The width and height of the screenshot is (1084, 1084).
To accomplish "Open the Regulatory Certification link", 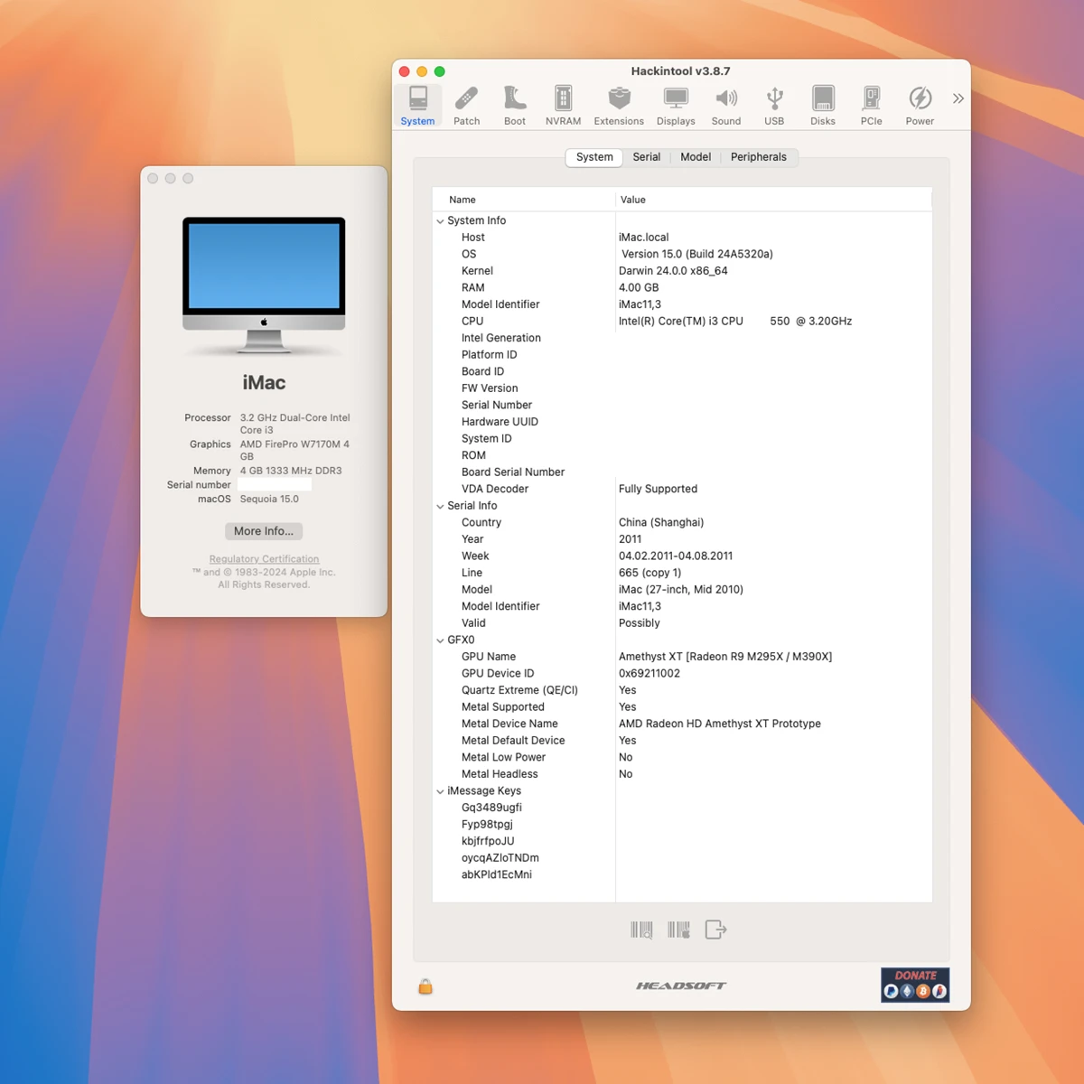I will point(264,559).
